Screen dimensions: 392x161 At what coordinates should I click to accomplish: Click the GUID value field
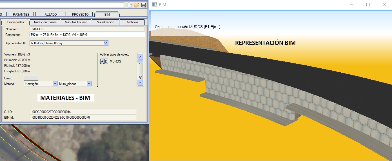pos(83,112)
